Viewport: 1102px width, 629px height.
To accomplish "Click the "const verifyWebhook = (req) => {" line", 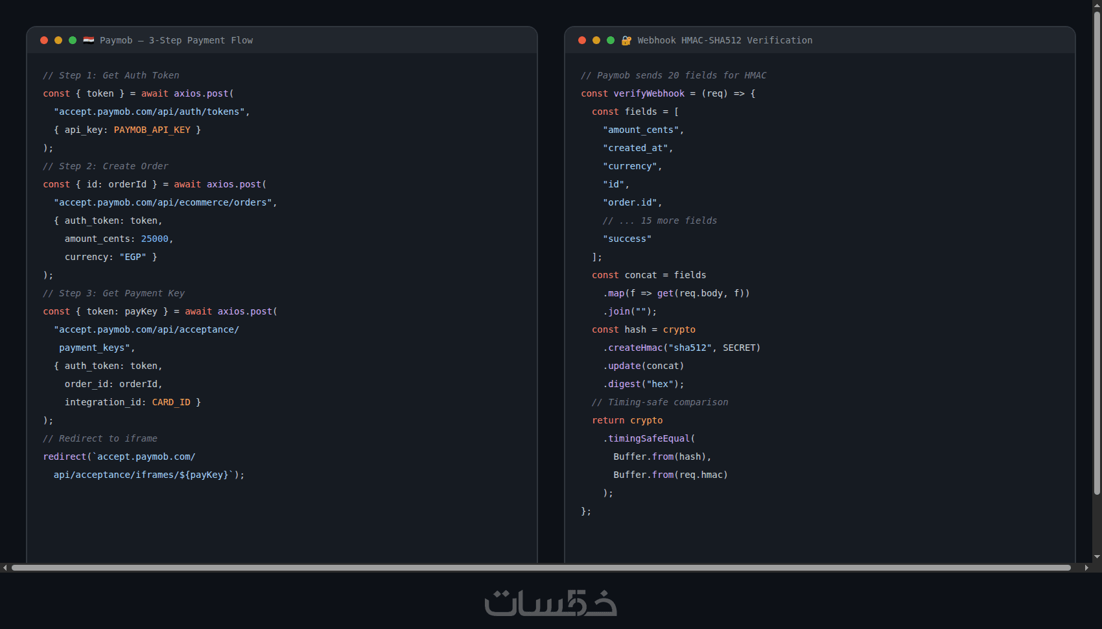I will click(668, 93).
